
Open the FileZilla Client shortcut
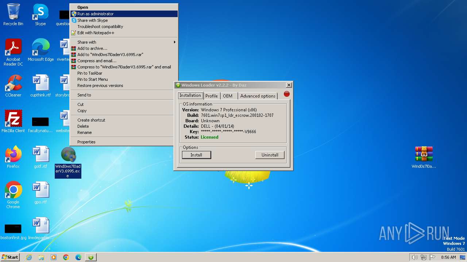(13, 122)
